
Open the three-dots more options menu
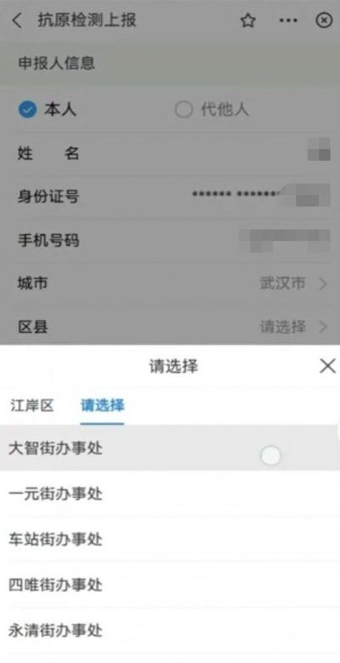pyautogui.click(x=288, y=20)
